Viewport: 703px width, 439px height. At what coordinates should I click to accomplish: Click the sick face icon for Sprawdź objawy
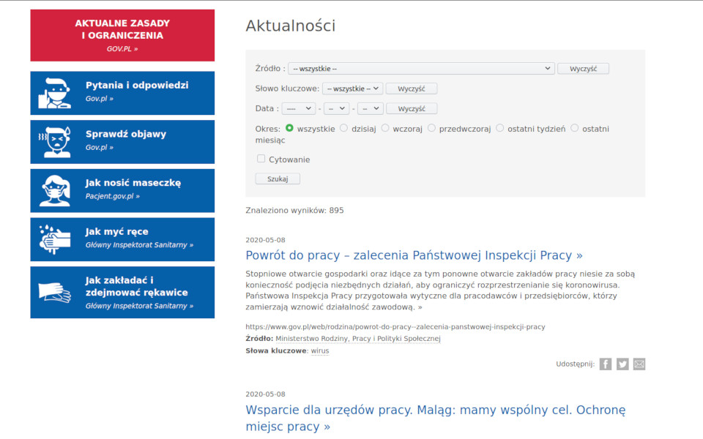[54, 142]
